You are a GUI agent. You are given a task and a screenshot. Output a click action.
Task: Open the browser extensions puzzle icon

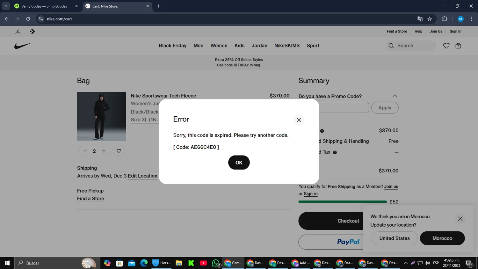click(x=445, y=19)
